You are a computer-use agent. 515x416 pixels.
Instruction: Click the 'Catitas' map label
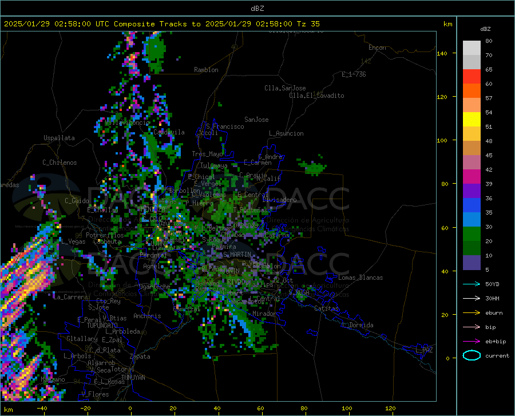[327, 308]
